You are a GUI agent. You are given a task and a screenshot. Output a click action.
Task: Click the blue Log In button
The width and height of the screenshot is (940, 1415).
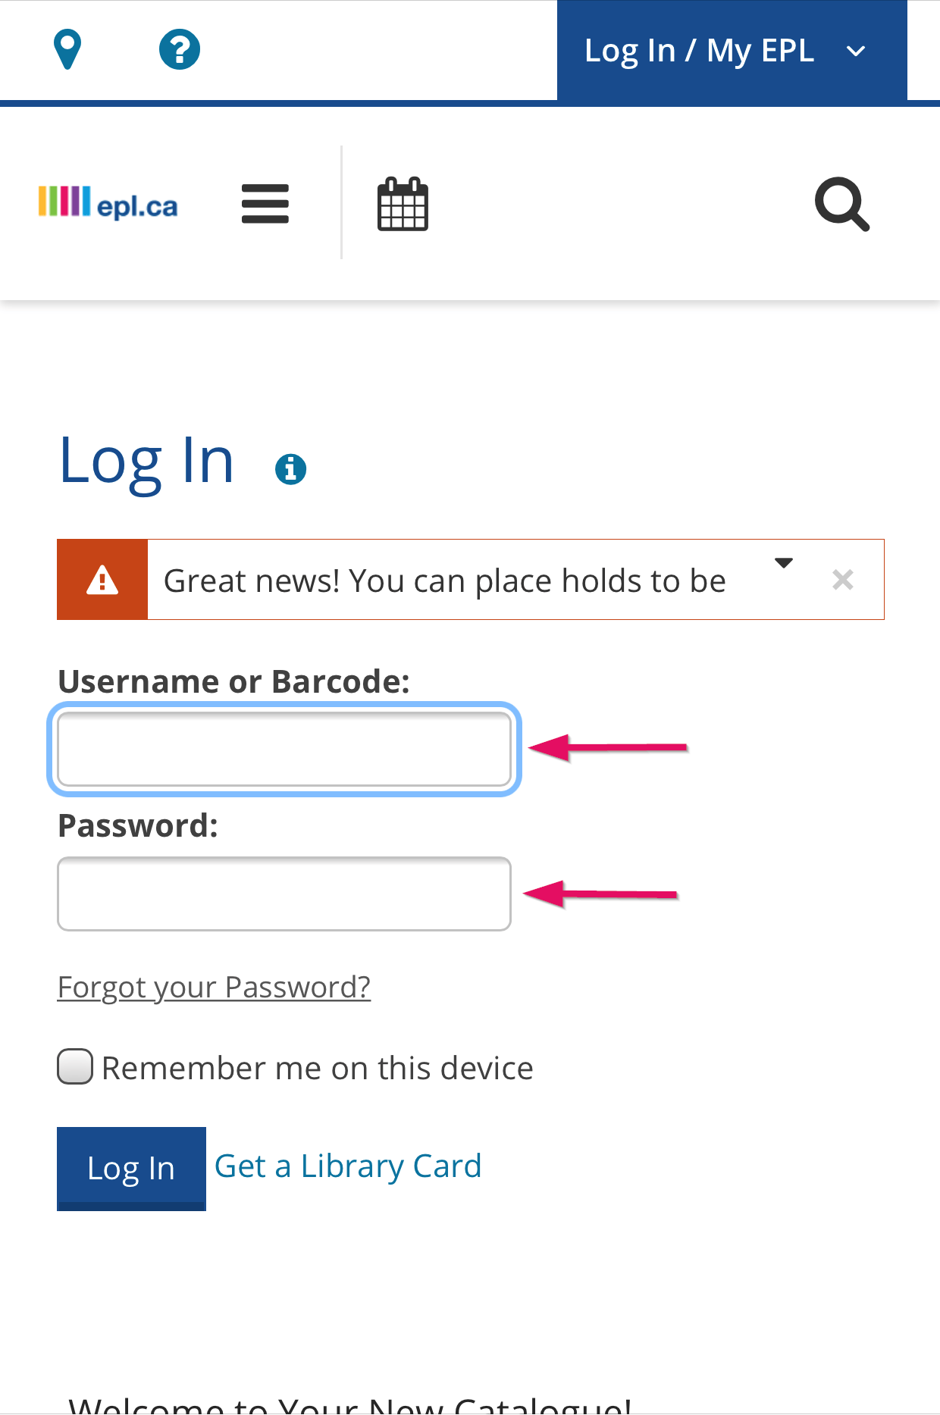click(x=131, y=1168)
